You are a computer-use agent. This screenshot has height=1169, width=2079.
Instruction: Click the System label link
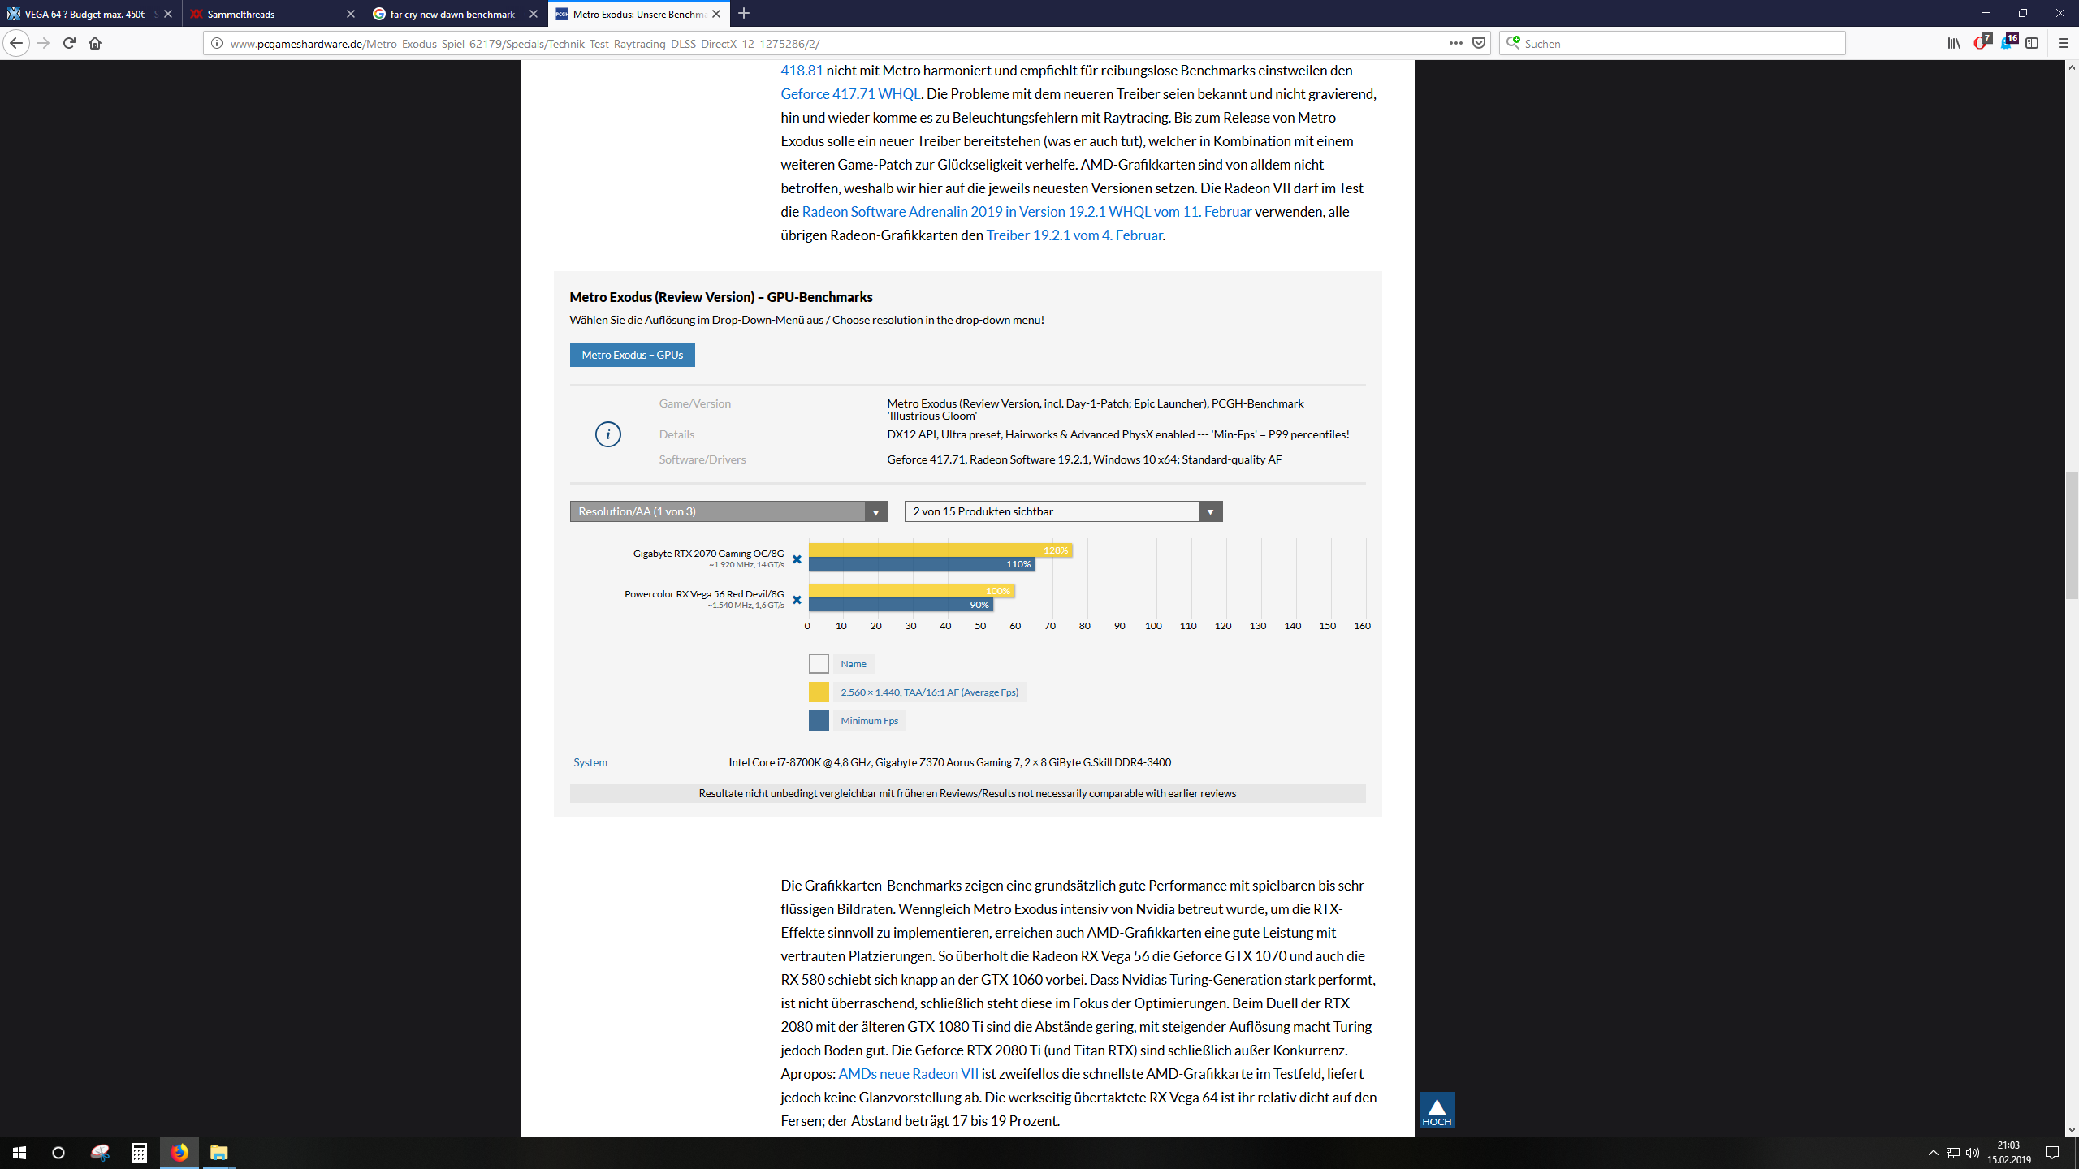(x=590, y=762)
